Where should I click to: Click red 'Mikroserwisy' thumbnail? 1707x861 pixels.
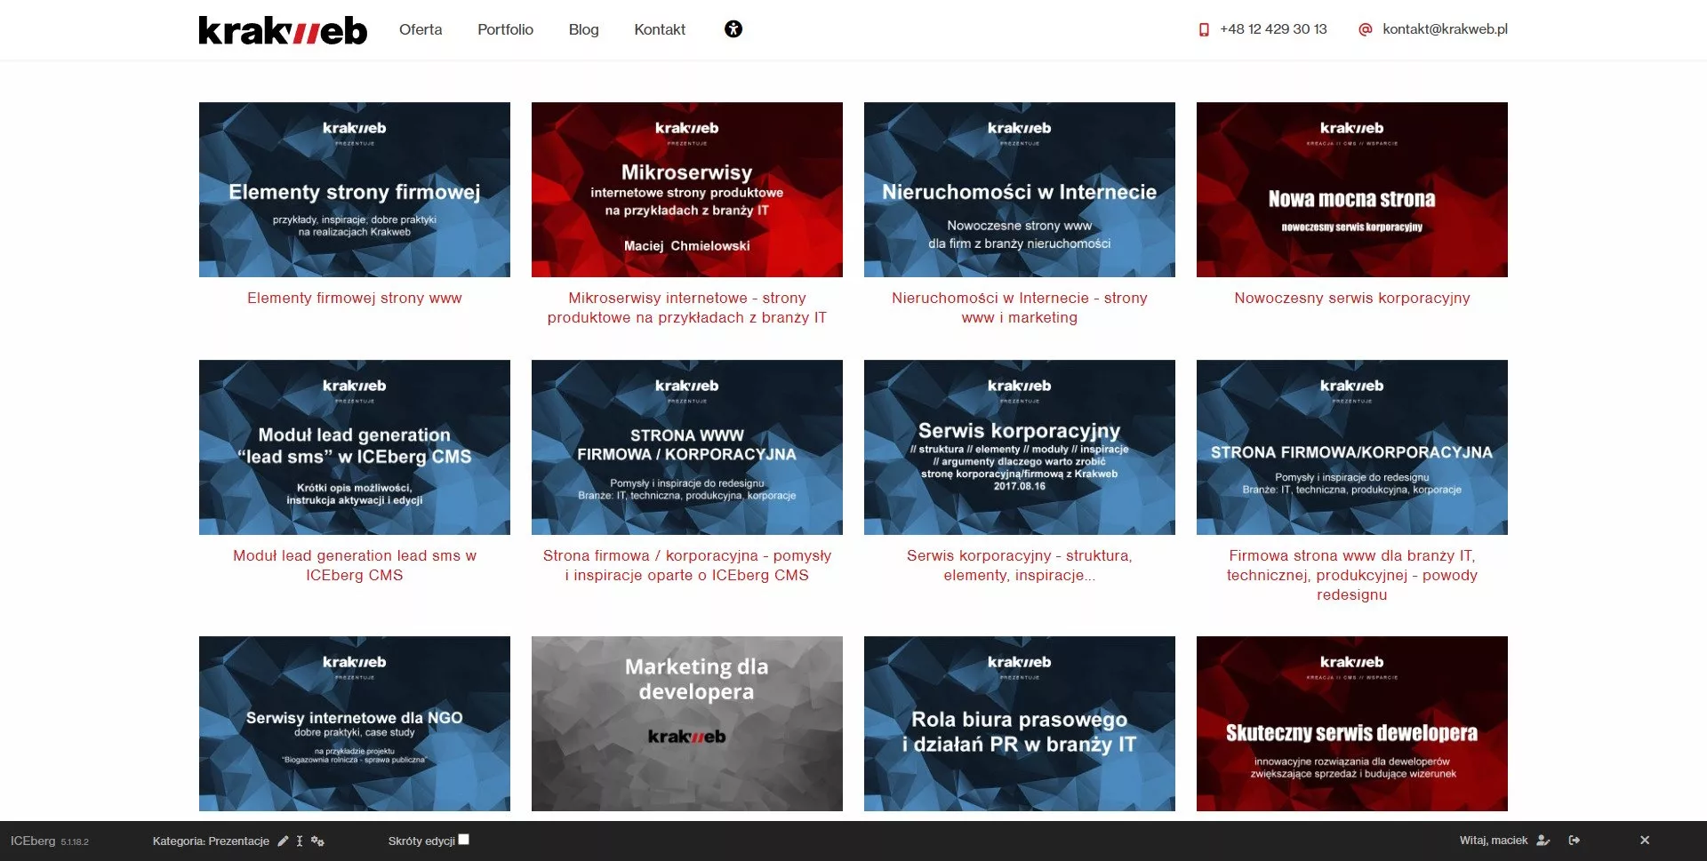coord(687,189)
